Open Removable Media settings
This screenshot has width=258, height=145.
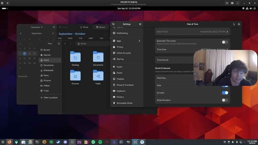pyautogui.click(x=127, y=103)
